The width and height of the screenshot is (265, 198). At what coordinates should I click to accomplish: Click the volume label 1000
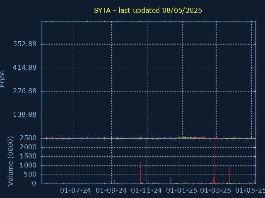coord(28,165)
